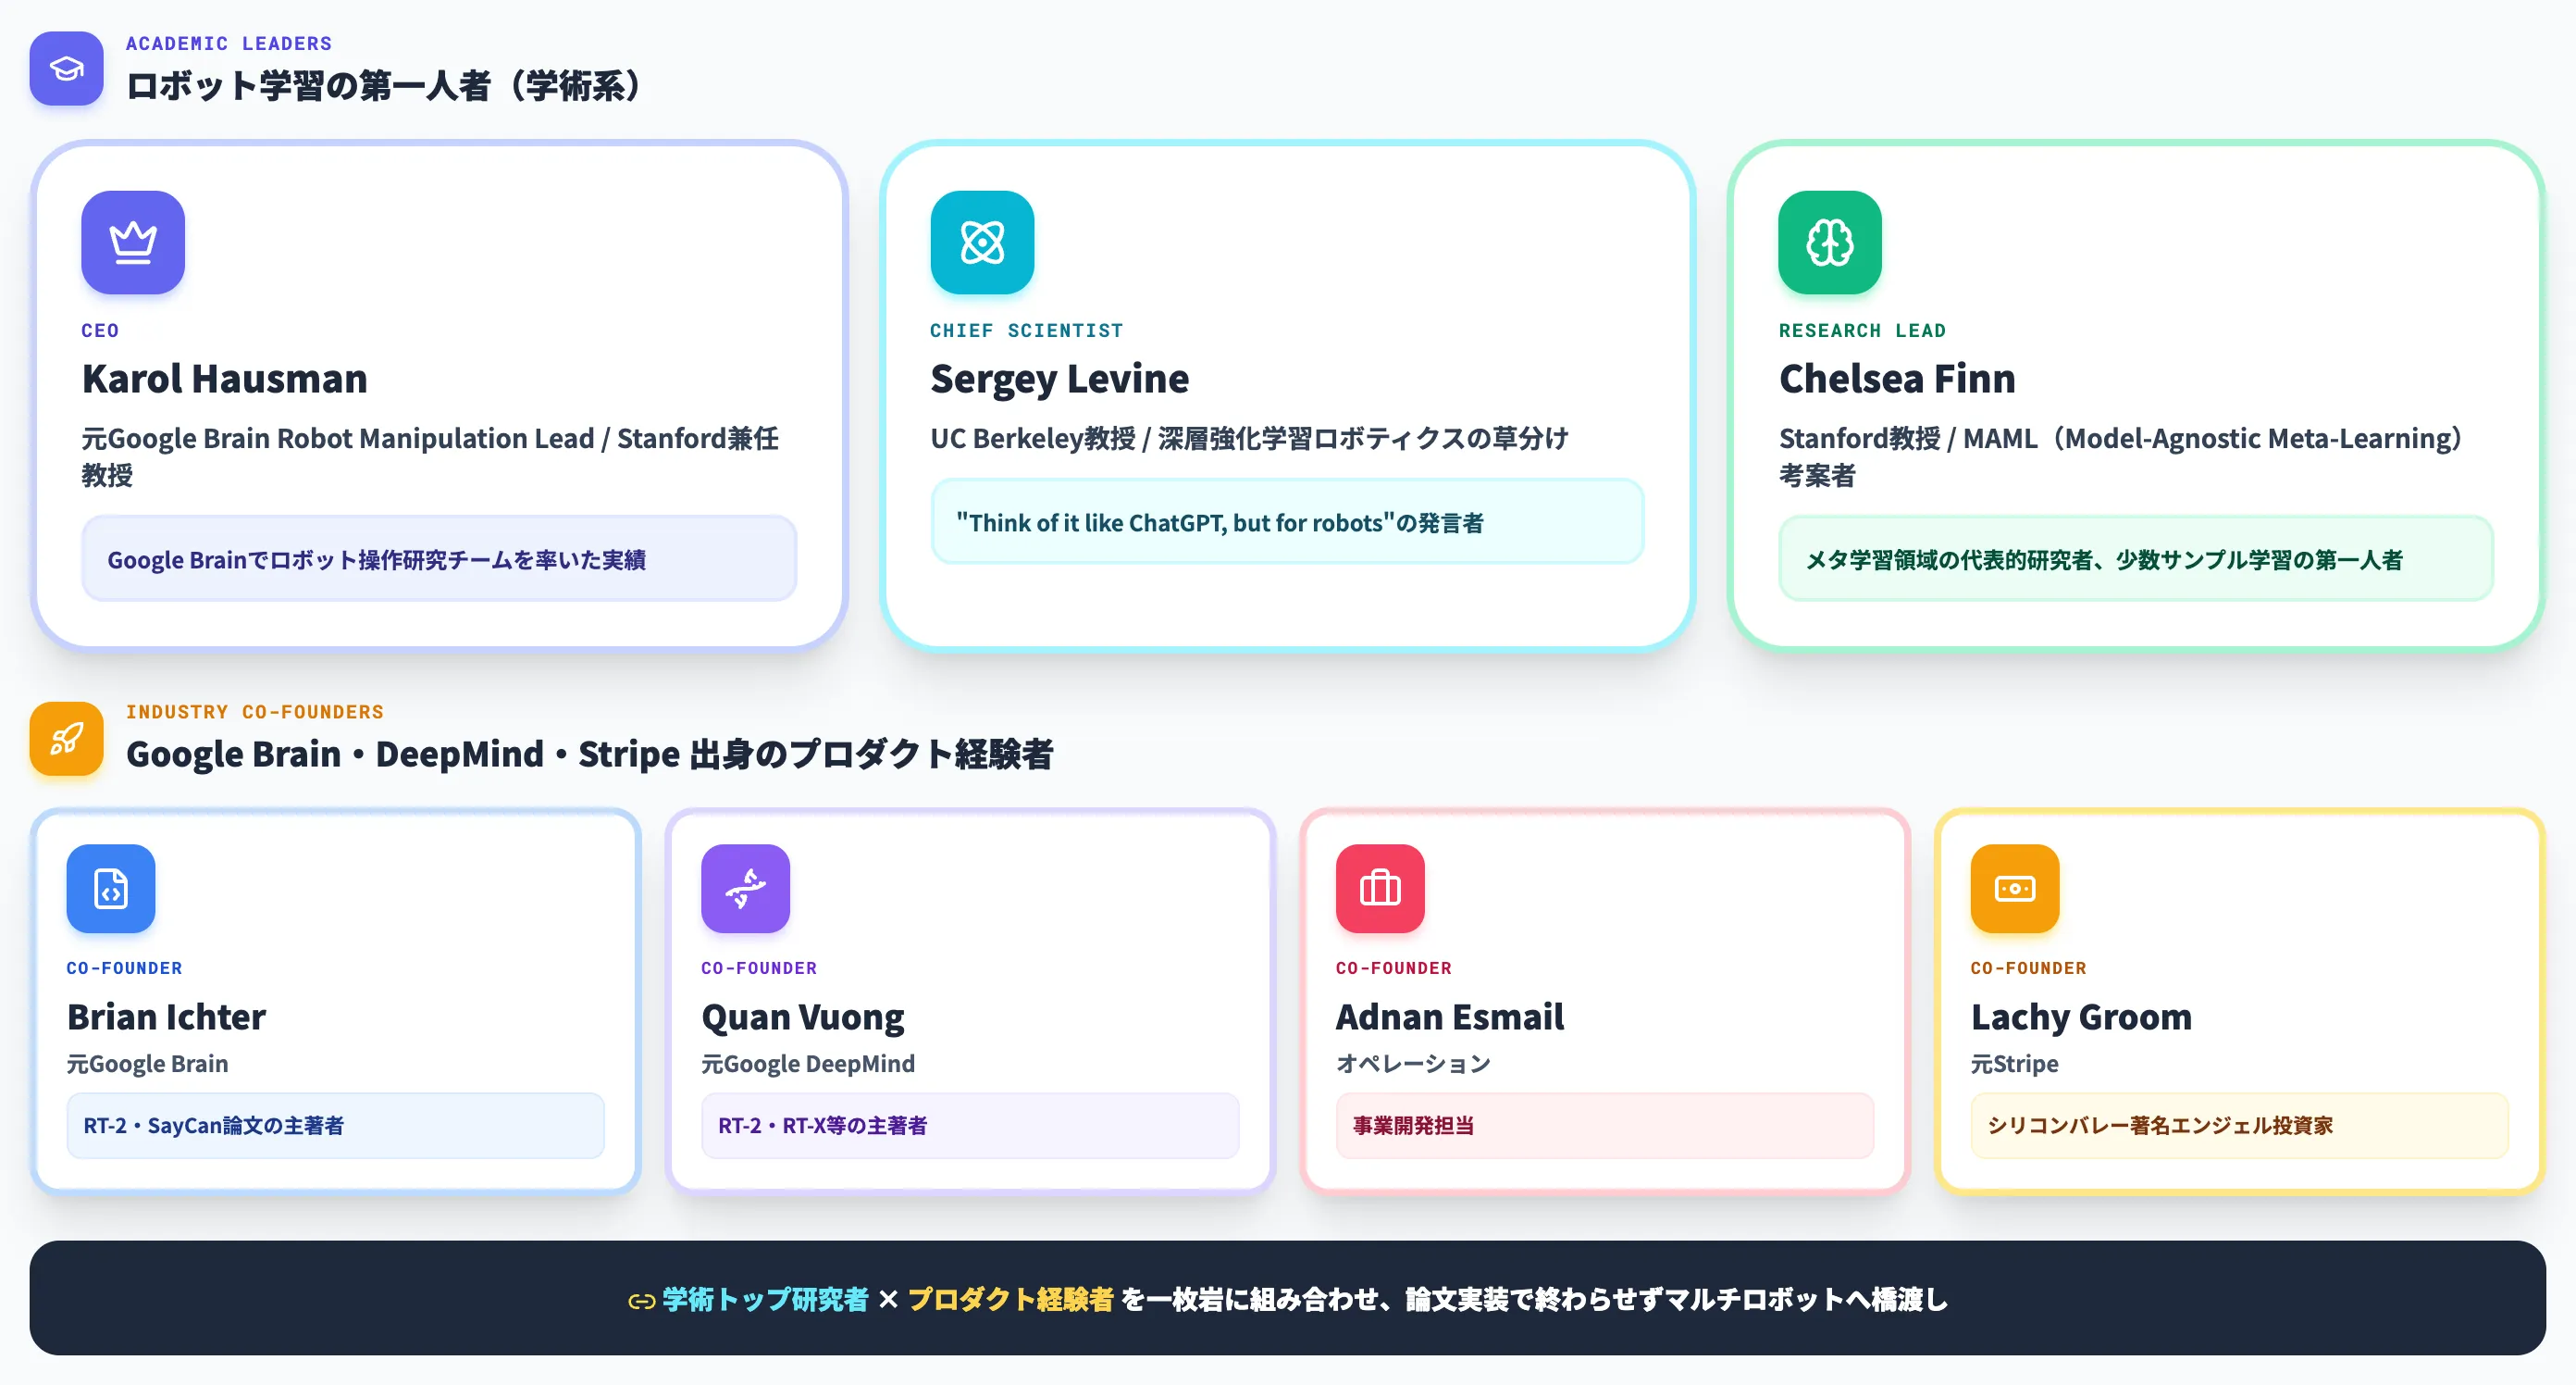Click the 元Google Brain Robot Manipulation Lead description
The width and height of the screenshot is (2576, 1385).
(x=430, y=456)
